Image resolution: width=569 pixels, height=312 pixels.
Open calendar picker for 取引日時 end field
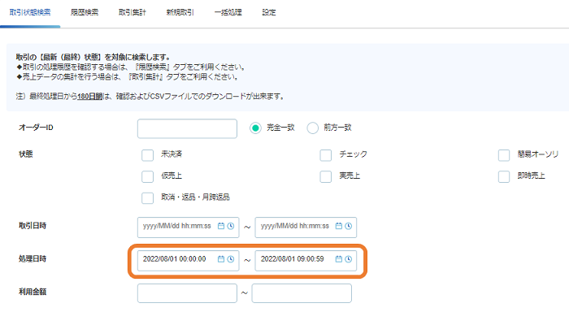click(x=339, y=226)
